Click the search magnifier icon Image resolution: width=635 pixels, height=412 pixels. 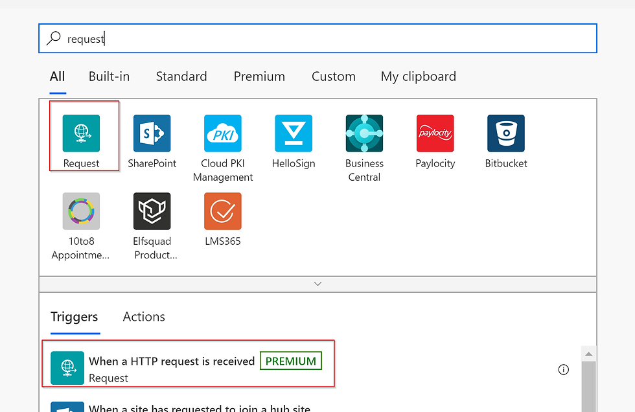pos(53,38)
